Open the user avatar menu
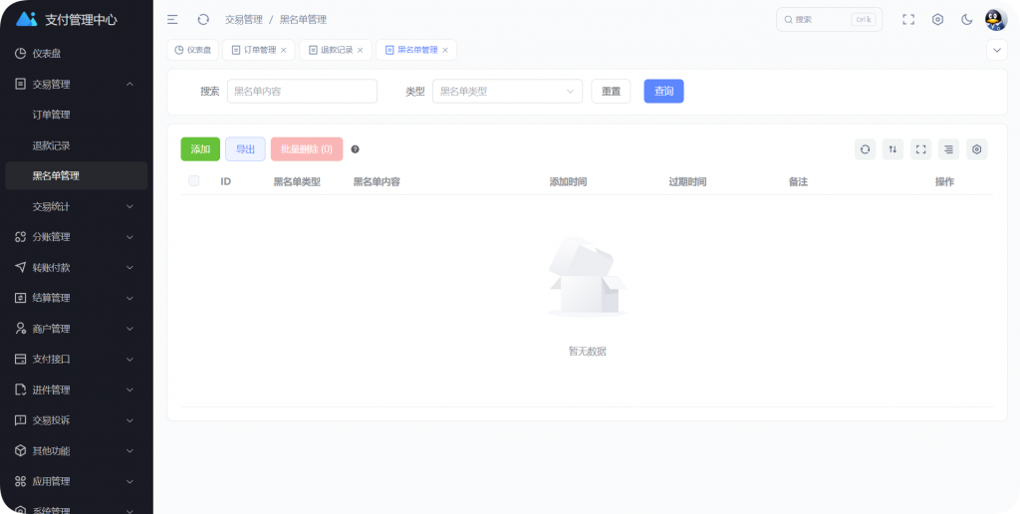This screenshot has width=1020, height=514. [995, 20]
